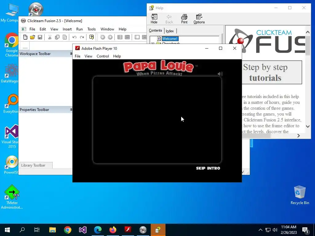The width and height of the screenshot is (315, 236).
Task: Open Fusion's Edit menu
Action: [42, 29]
